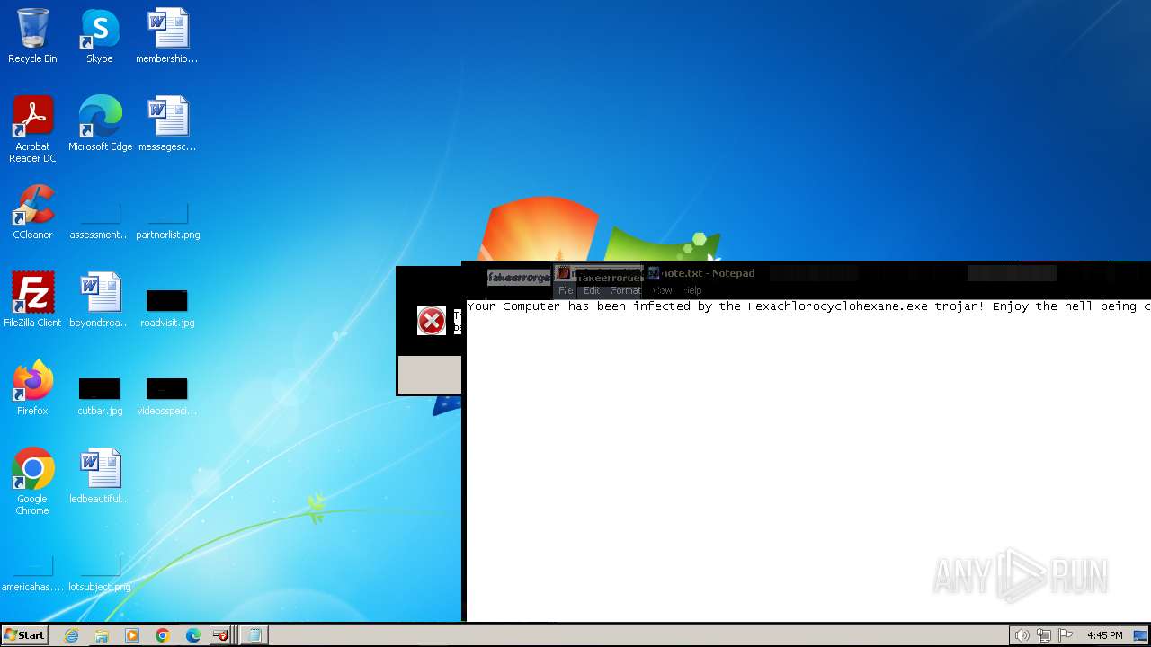Image resolution: width=1151 pixels, height=647 pixels.
Task: Select the americahas file on desktop
Action: 32,572
